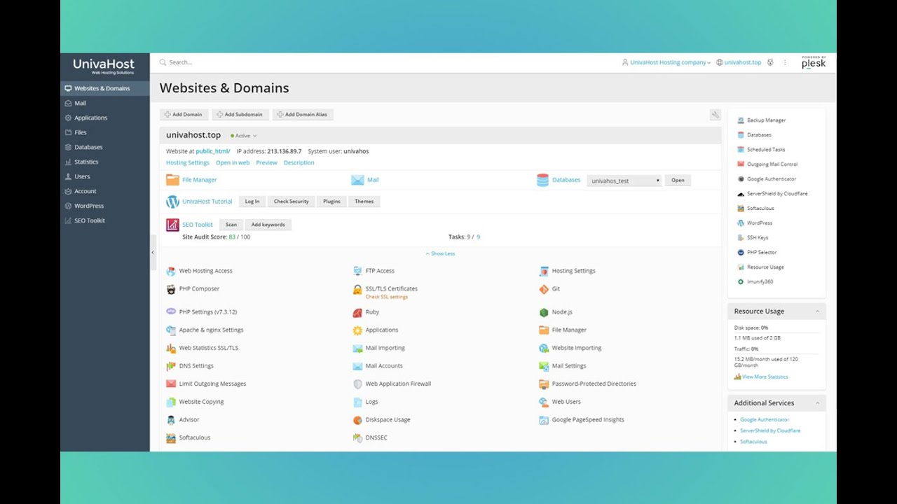897x504 pixels.
Task: Click the WordPress logo beside UnivaHost Tutorial
Action: pyautogui.click(x=172, y=202)
